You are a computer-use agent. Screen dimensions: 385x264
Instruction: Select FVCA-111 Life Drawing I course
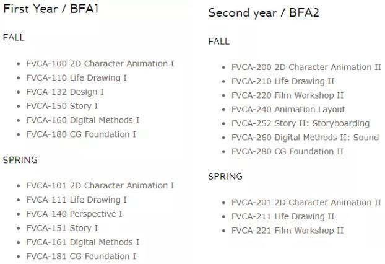[76, 200]
